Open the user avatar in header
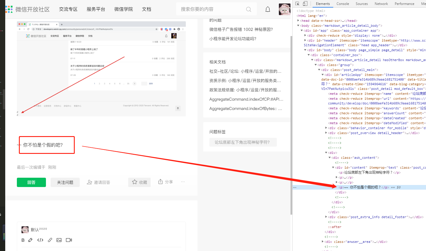Screen dimensions: 426x251 coord(284,9)
